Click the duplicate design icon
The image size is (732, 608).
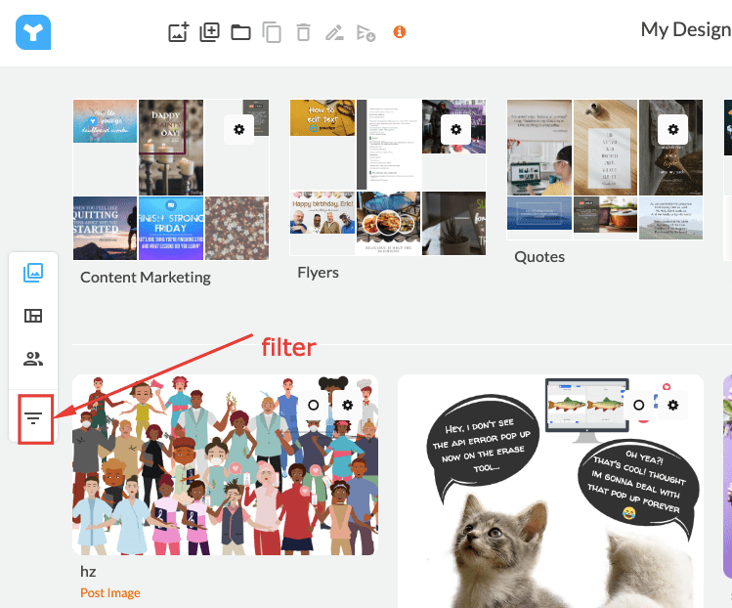tap(272, 32)
